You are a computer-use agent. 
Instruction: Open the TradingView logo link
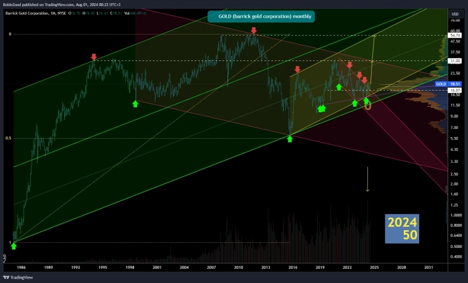[x=18, y=277]
